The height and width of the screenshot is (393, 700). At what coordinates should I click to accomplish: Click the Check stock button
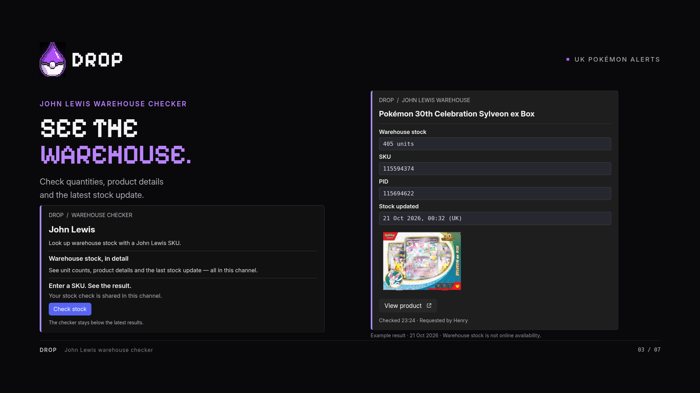pyautogui.click(x=70, y=309)
